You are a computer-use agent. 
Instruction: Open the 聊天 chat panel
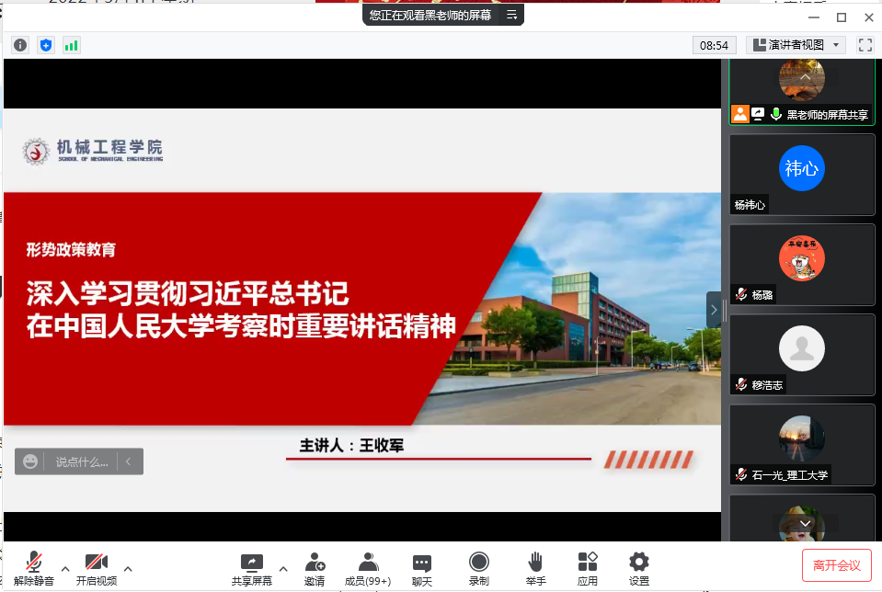pyautogui.click(x=422, y=568)
